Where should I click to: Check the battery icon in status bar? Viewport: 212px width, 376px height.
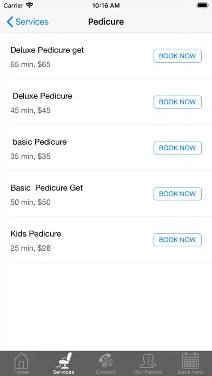pyautogui.click(x=203, y=5)
